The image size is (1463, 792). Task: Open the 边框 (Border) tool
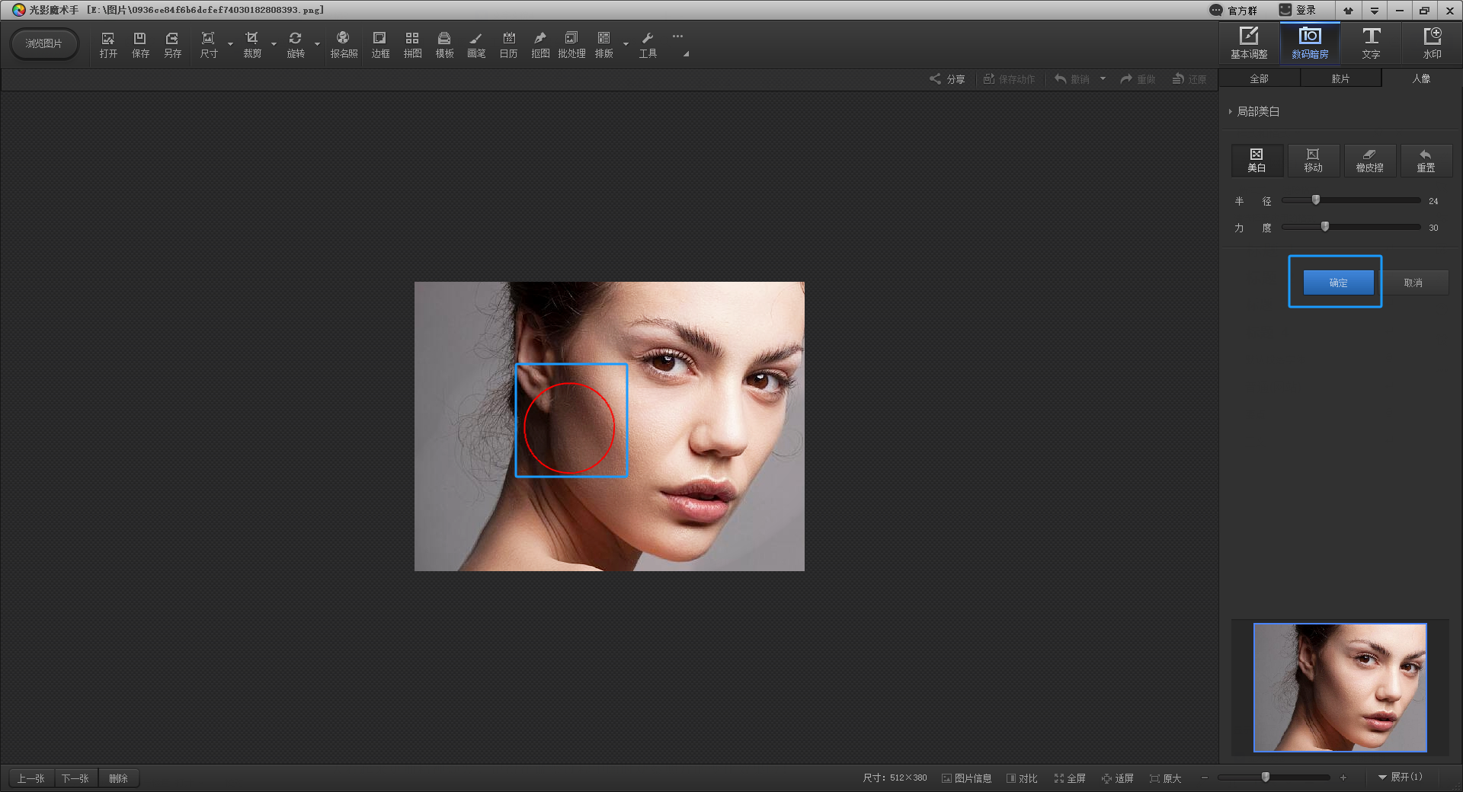(x=380, y=44)
